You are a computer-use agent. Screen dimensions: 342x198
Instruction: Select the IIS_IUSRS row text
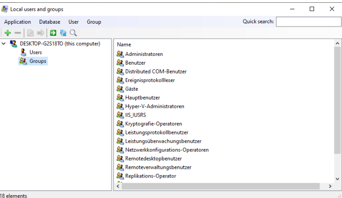tap(135, 115)
